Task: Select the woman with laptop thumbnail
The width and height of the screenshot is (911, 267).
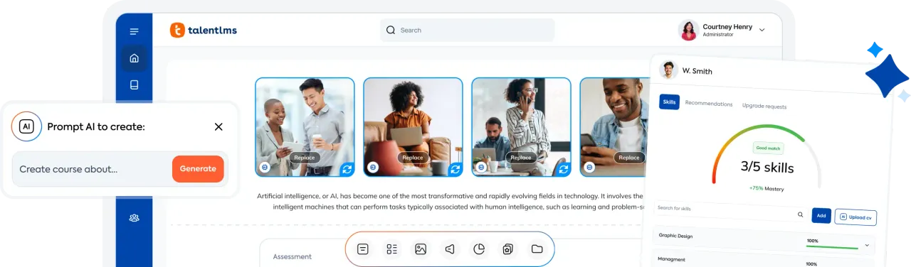Action: pos(413,126)
